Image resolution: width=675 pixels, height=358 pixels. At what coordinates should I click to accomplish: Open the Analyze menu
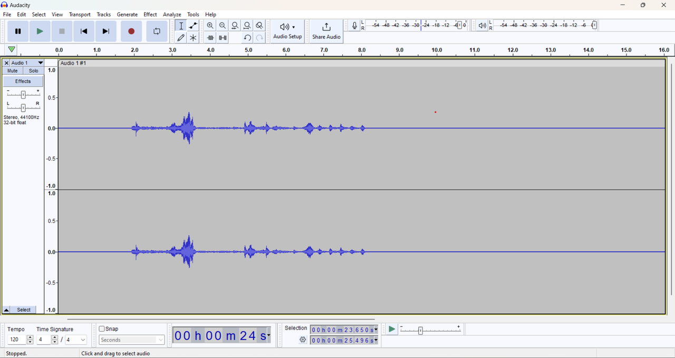172,15
